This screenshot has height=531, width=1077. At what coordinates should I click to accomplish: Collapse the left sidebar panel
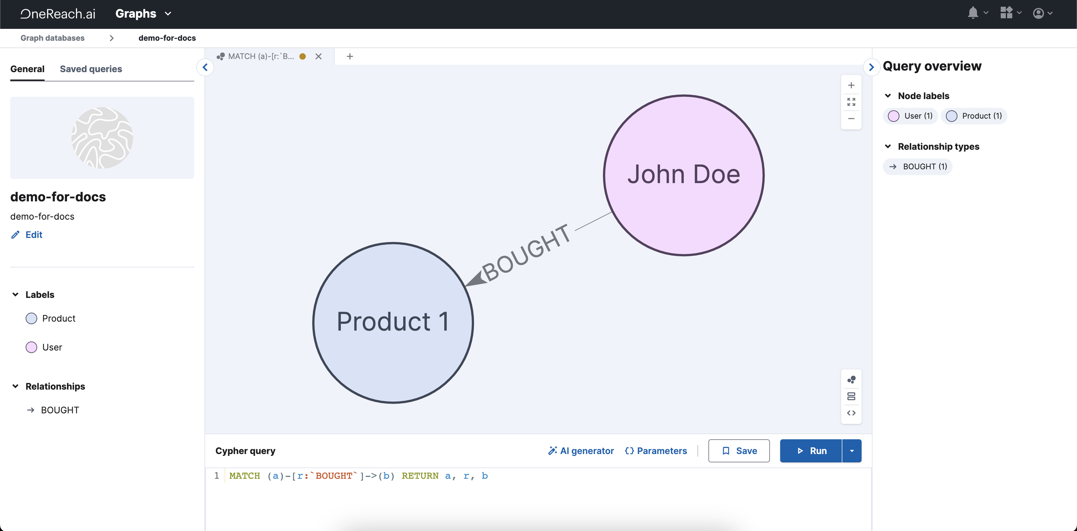(205, 67)
